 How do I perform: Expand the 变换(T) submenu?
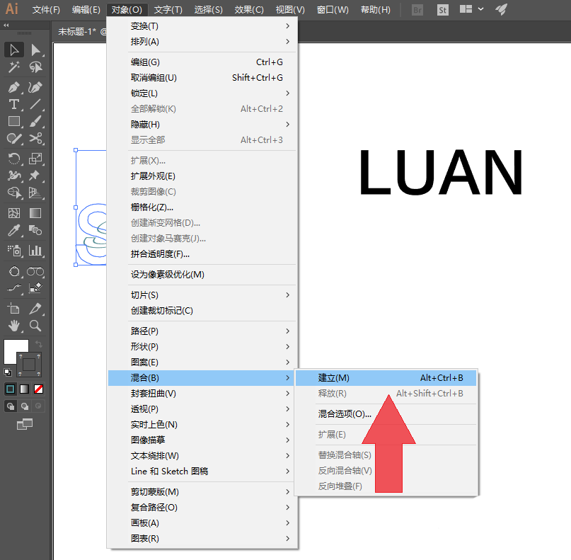(203, 26)
